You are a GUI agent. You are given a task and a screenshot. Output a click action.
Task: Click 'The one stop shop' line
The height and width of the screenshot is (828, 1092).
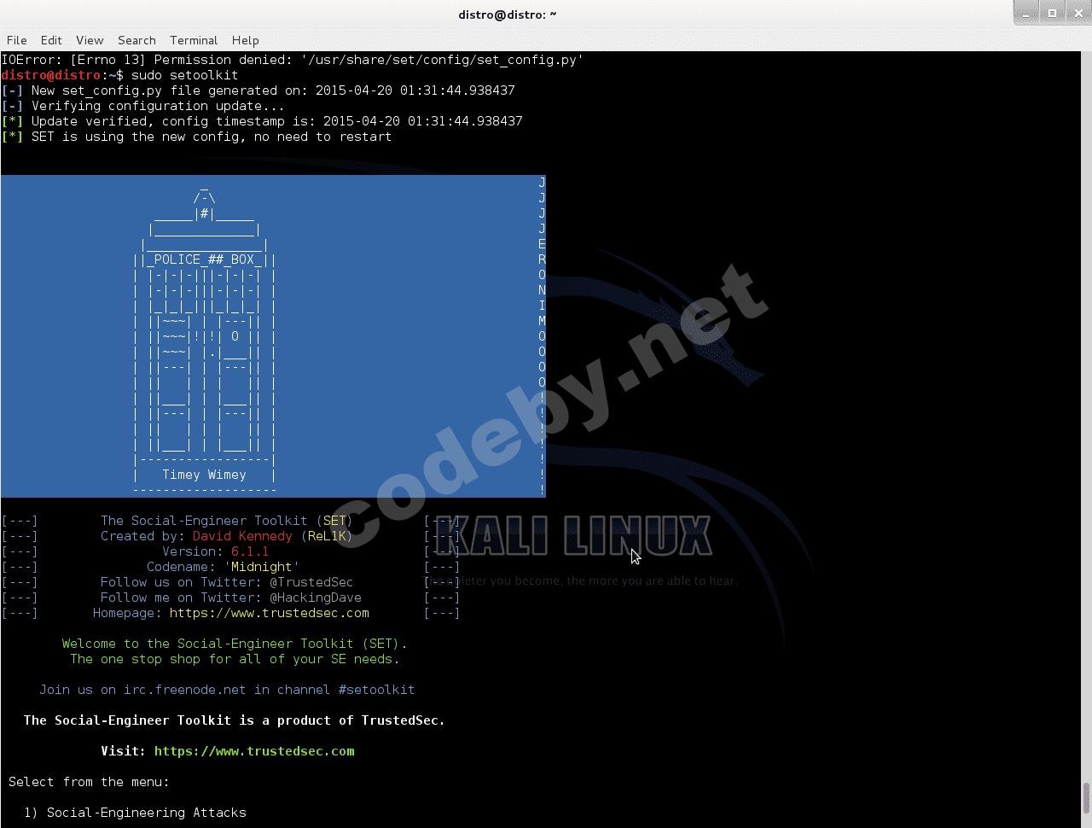click(x=235, y=659)
